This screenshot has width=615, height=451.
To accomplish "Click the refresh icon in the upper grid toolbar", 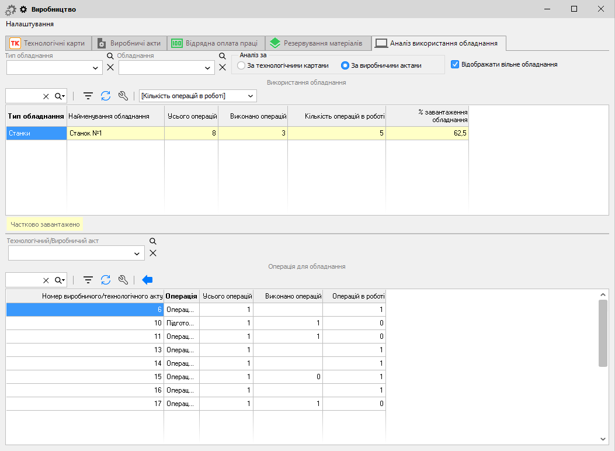I will click(x=106, y=96).
